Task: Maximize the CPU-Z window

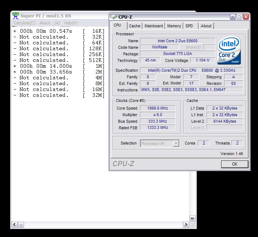Action: 239,17
